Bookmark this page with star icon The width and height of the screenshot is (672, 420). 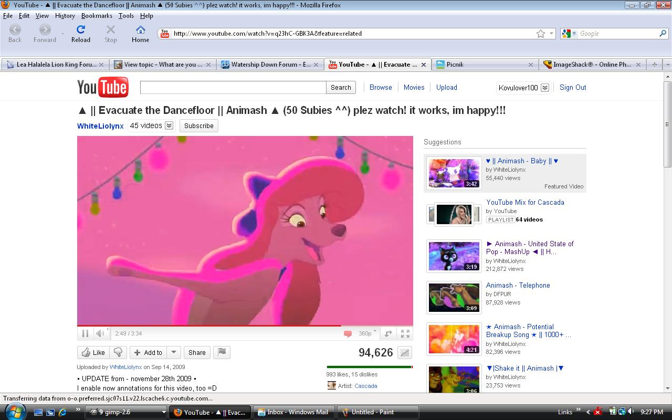coord(541,34)
